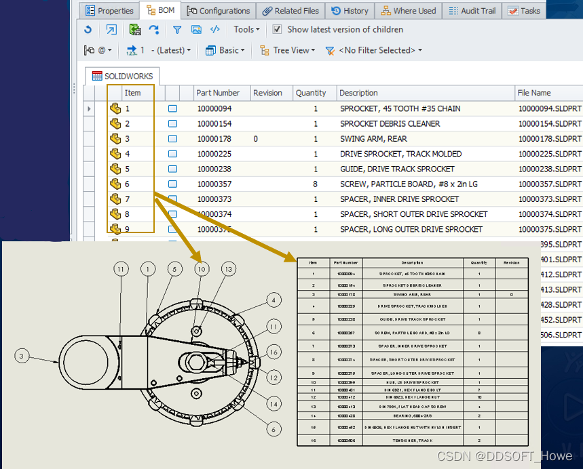The width and height of the screenshot is (583, 469).
Task: Switch to the Tasks tab
Action: coord(524,11)
